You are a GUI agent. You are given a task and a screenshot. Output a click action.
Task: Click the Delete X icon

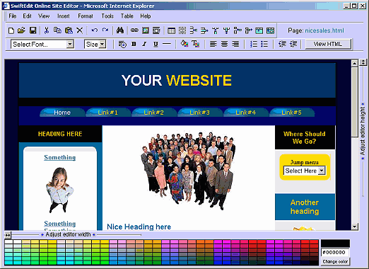tap(80, 30)
